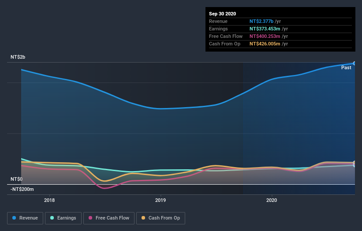Toggle the Earnings series legend button
The image size is (362, 231).
tap(63, 218)
